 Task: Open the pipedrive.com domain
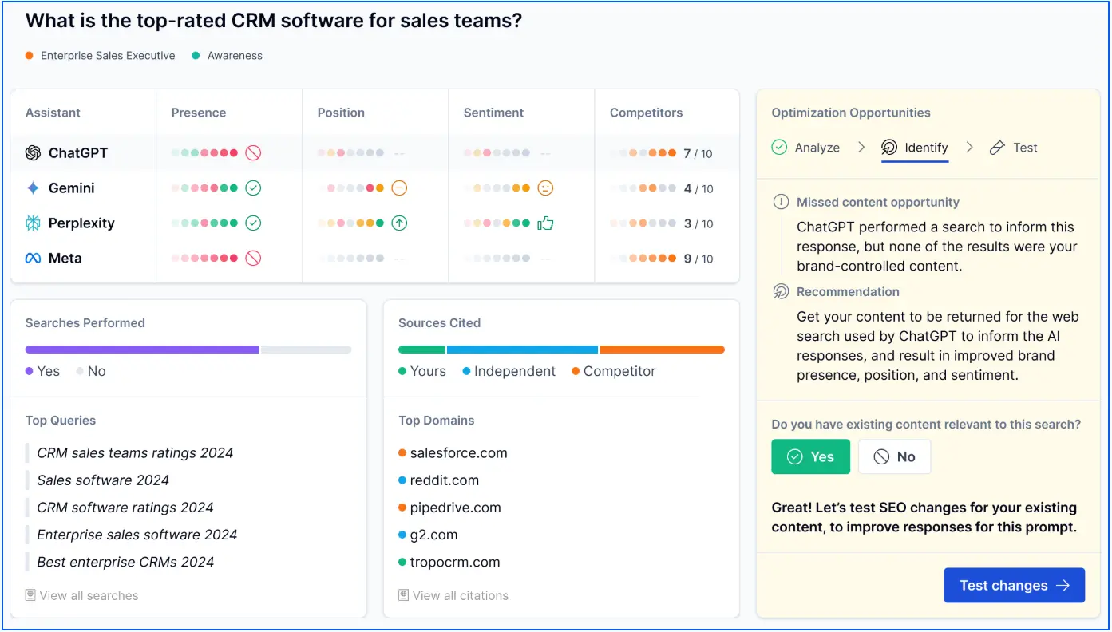450,508
